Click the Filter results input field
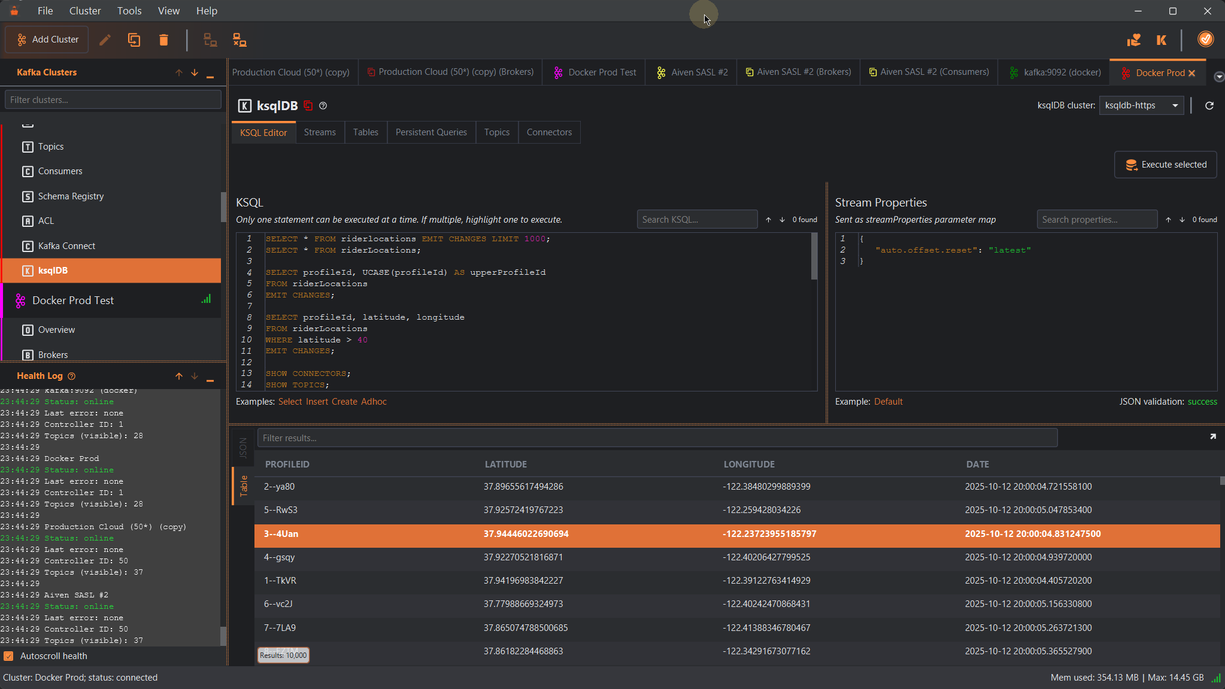Viewport: 1225px width, 689px height. (x=657, y=438)
